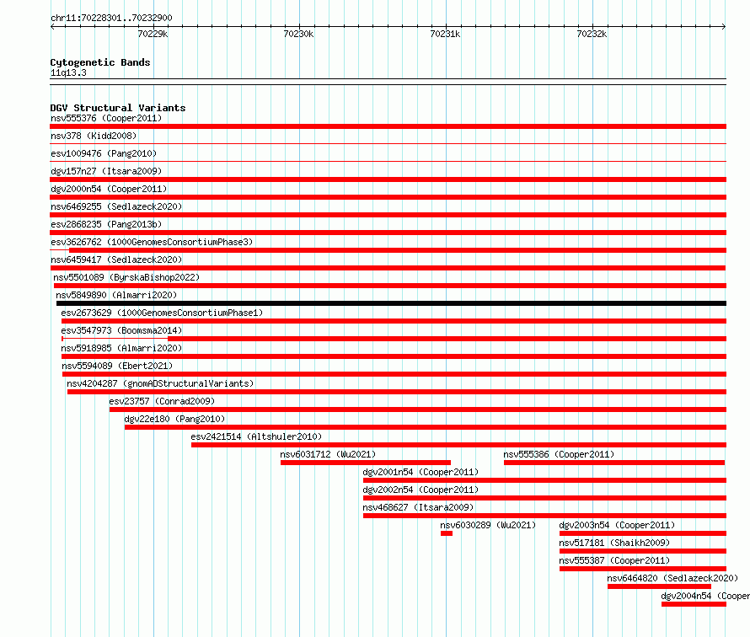Click the 70229k ruler marker

pyautogui.click(x=153, y=34)
